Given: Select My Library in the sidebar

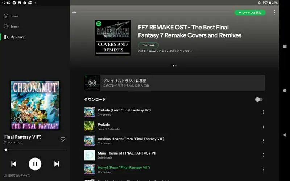Looking at the screenshot, I should pyautogui.click(x=14, y=37).
